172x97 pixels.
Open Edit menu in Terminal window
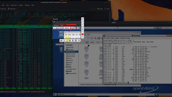tap(109, 38)
